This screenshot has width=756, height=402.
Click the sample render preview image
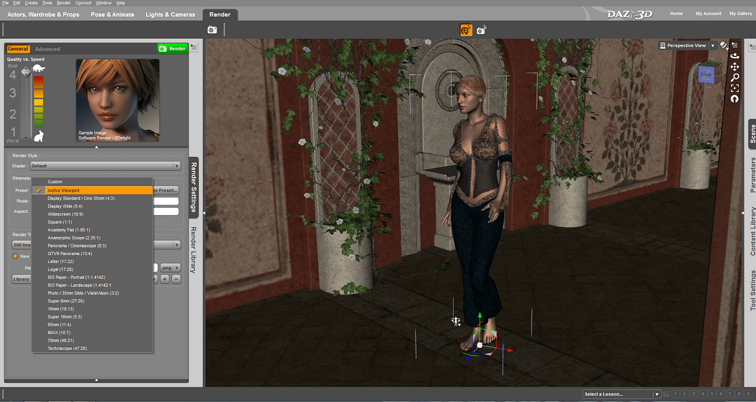point(117,100)
